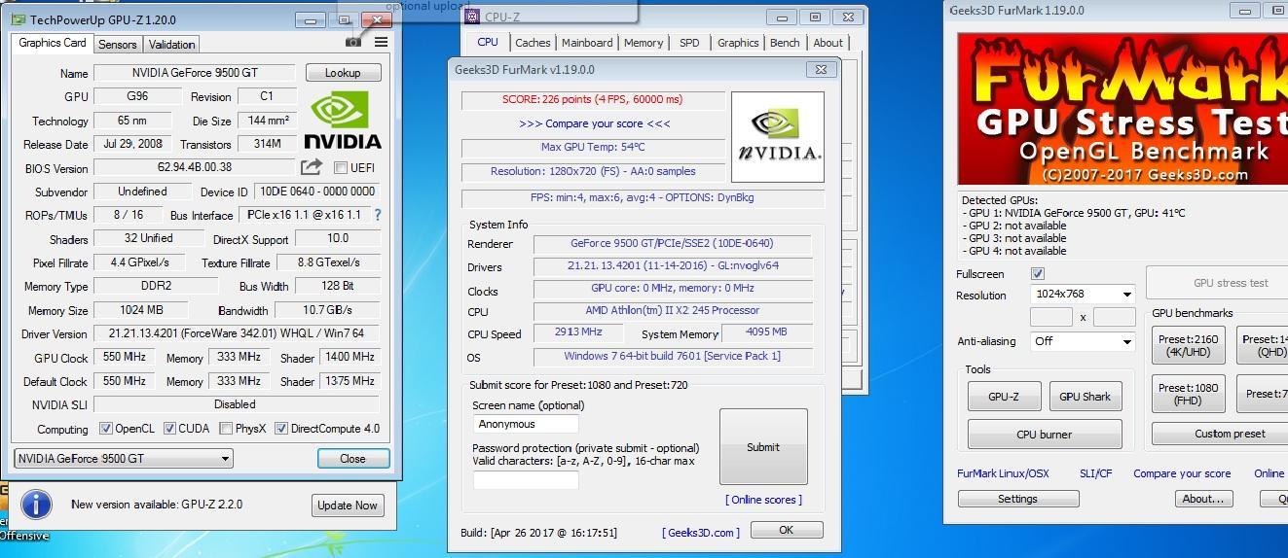Click the Device ID 10DE 0640 value
Viewport: 1288px width, 558px height.
[x=316, y=192]
